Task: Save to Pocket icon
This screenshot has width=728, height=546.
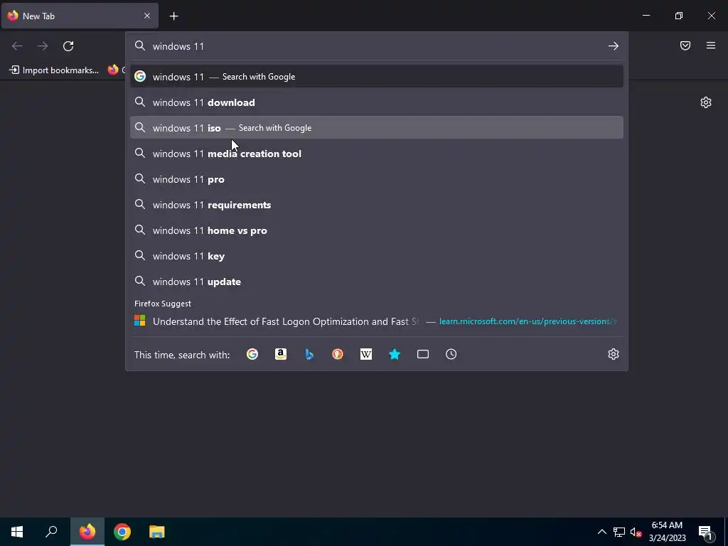Action: coord(685,45)
